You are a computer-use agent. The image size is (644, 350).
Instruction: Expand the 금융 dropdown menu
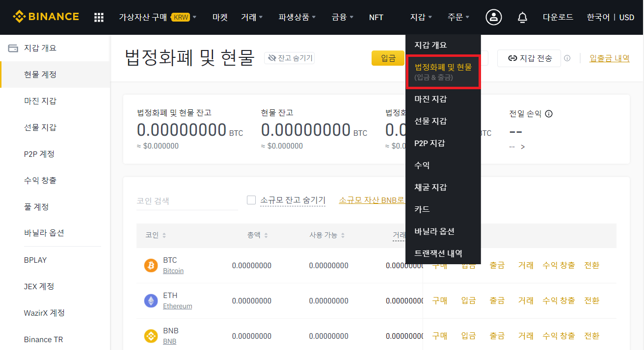click(x=343, y=17)
